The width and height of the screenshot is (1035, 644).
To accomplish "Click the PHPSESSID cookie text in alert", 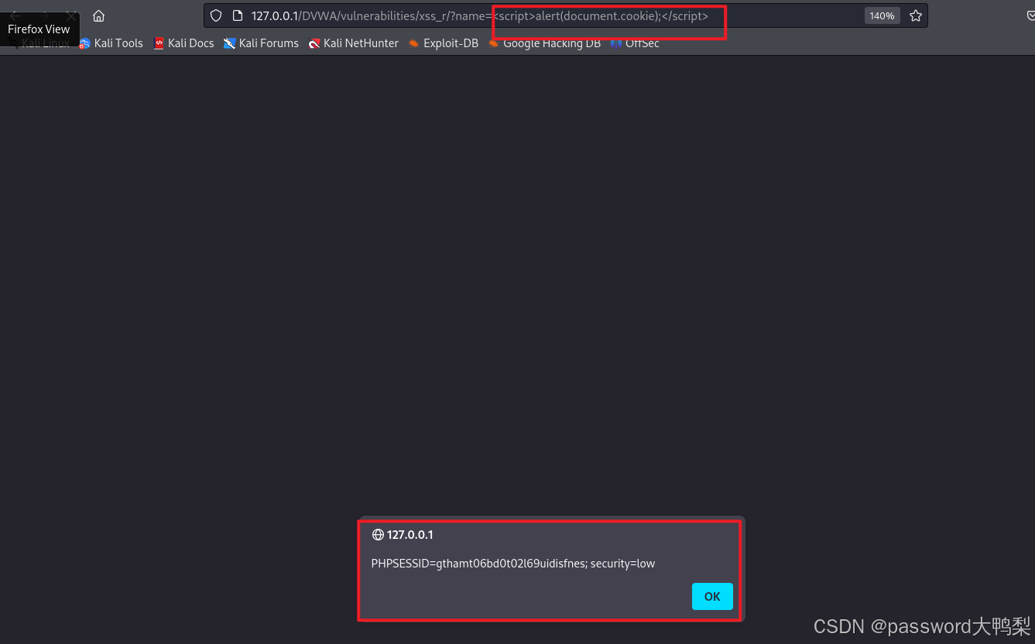I will coord(513,564).
